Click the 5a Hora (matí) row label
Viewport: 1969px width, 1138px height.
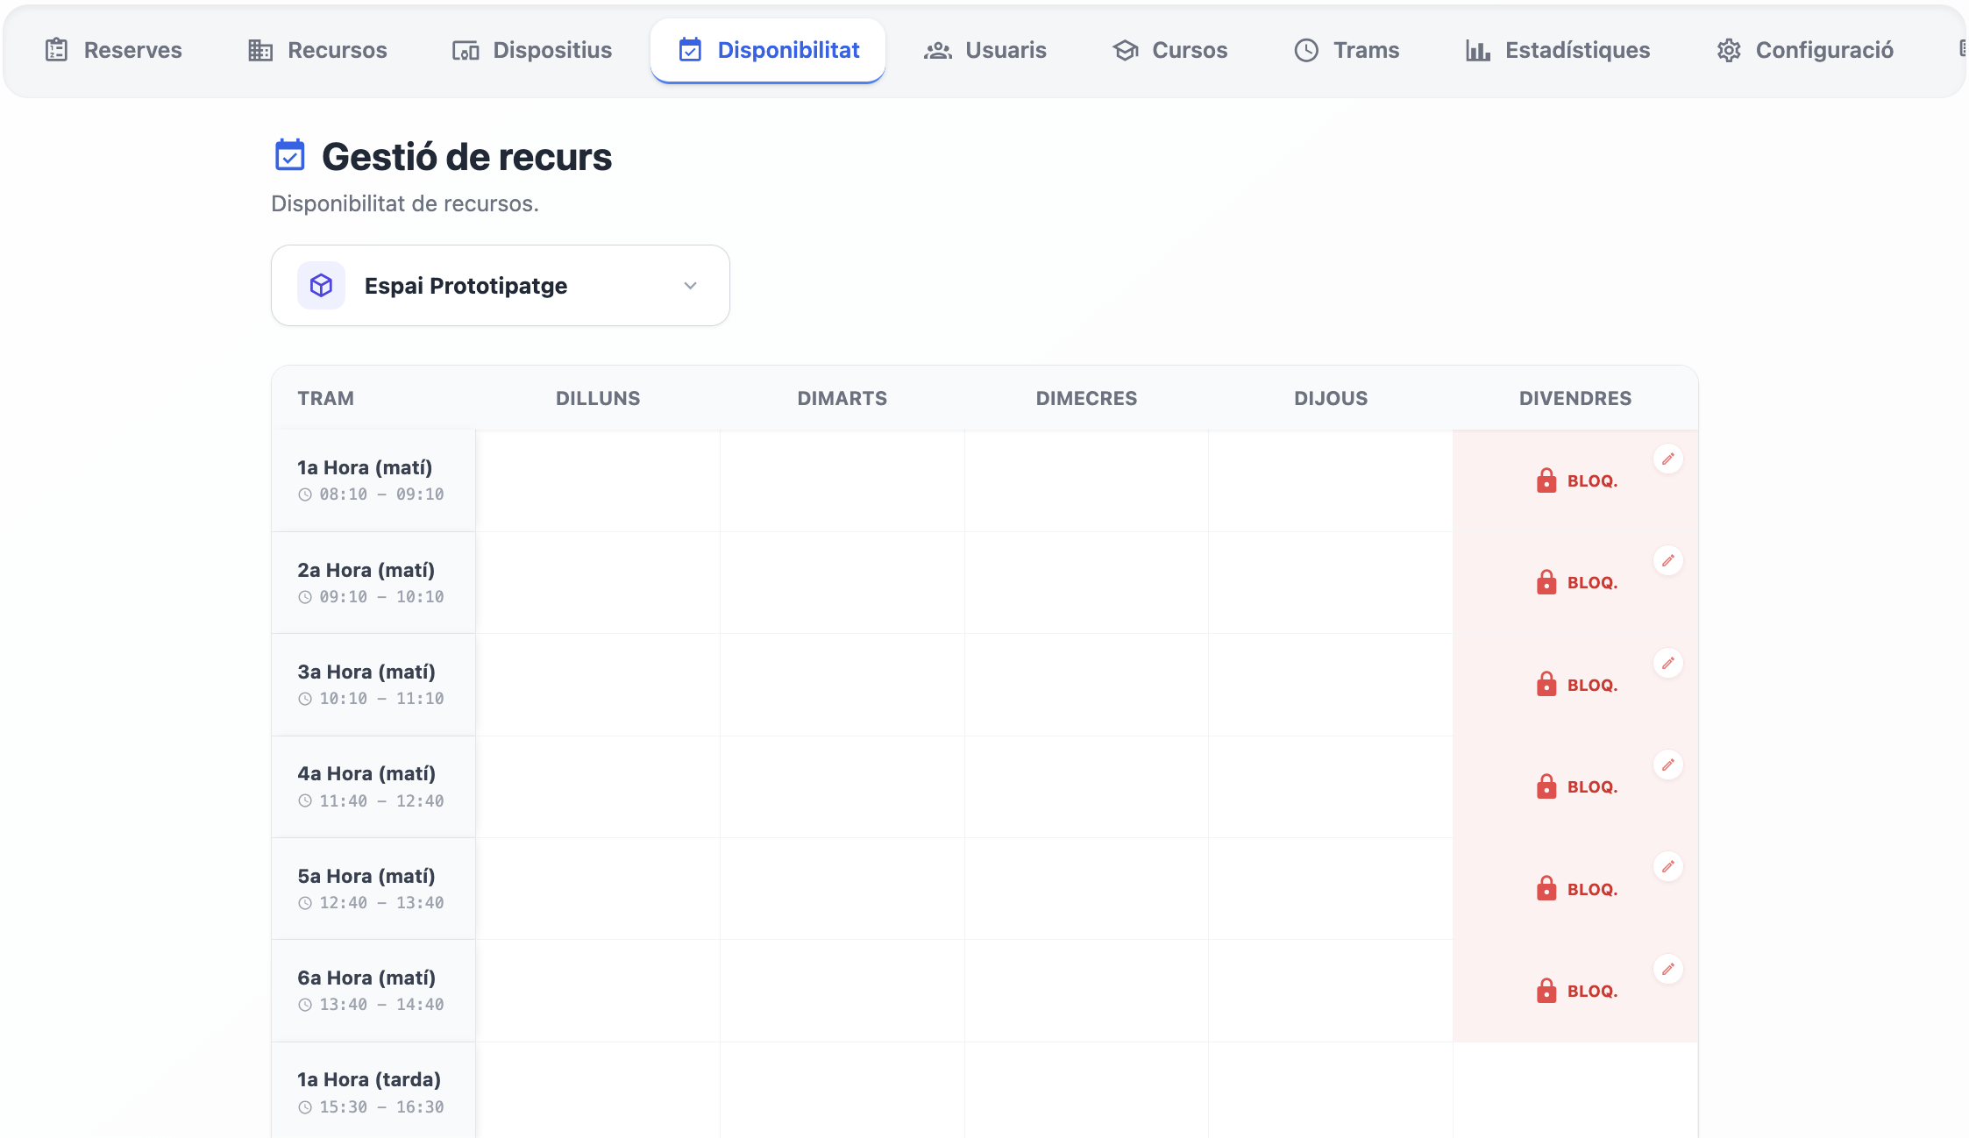click(x=366, y=876)
